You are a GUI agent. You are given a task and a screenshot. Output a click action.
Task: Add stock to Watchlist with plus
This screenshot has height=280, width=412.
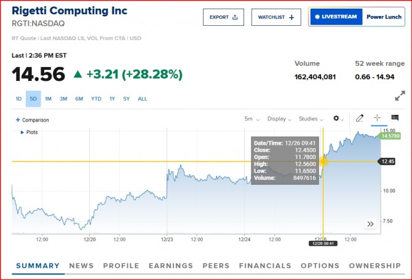pos(276,17)
